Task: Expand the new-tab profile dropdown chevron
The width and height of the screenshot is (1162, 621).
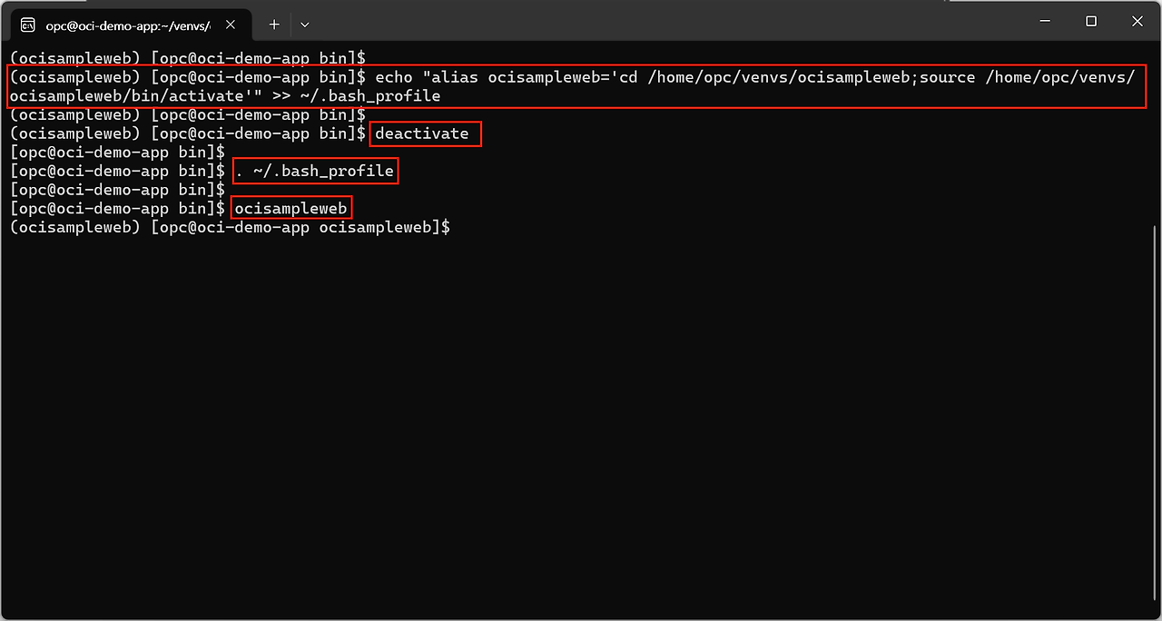Action: [305, 25]
